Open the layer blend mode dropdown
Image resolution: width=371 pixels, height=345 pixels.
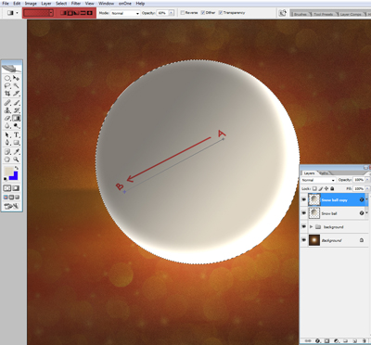click(x=318, y=180)
